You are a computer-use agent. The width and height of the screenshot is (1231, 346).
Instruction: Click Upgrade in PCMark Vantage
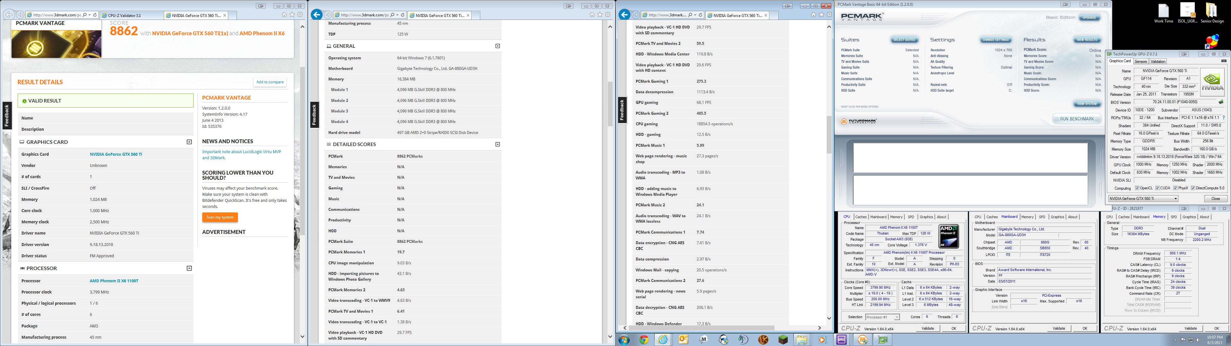point(1089,18)
